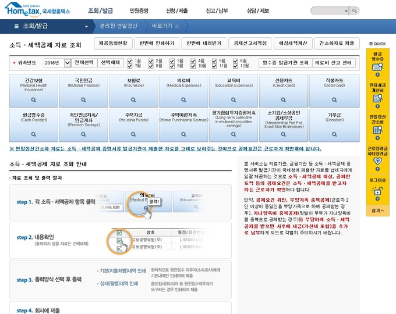Toggle the 3월 month checkbox
396x314 pixels.
pyautogui.click(x=172, y=60)
